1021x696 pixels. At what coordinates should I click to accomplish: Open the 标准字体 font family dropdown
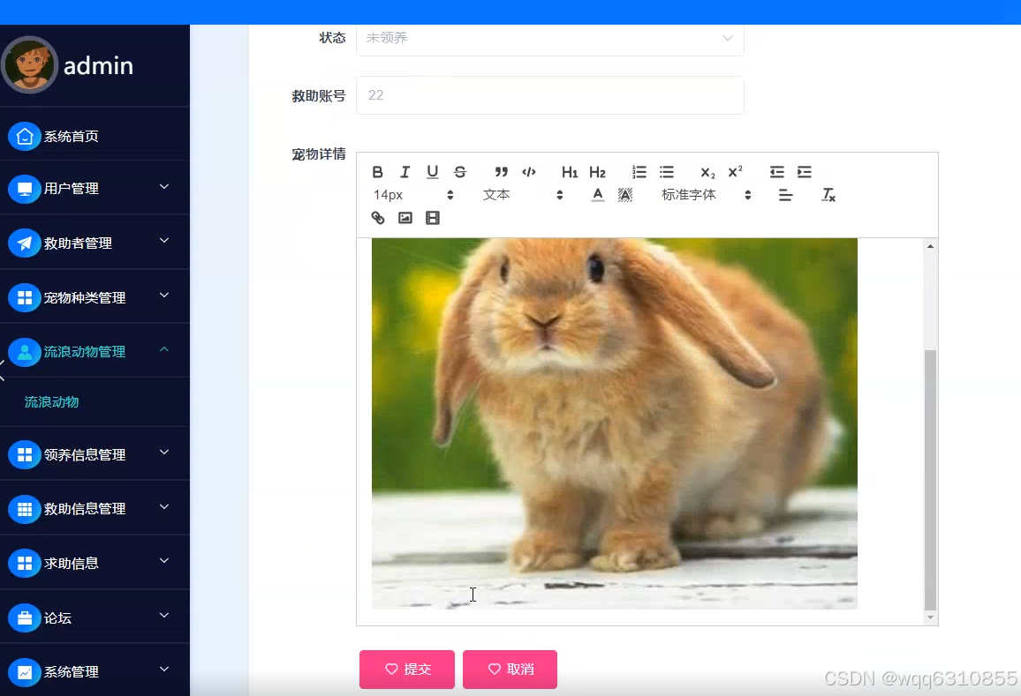[x=689, y=195]
